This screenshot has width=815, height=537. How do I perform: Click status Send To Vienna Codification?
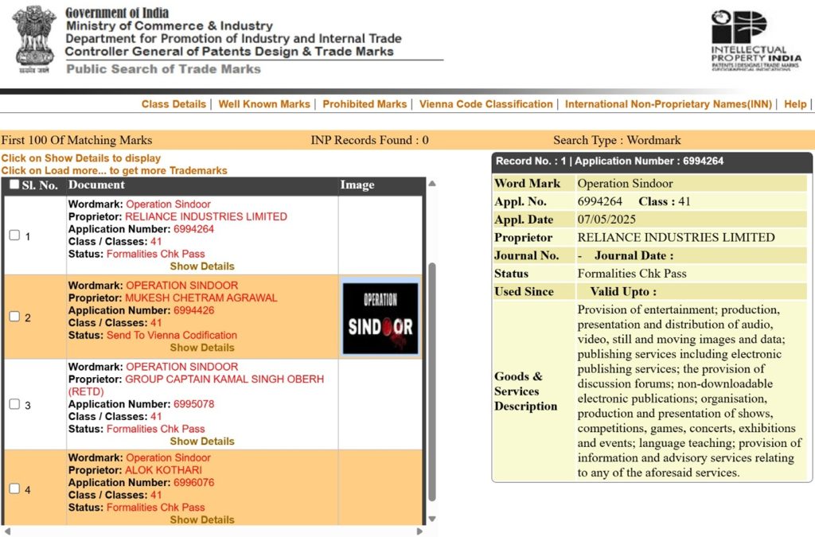pos(172,336)
